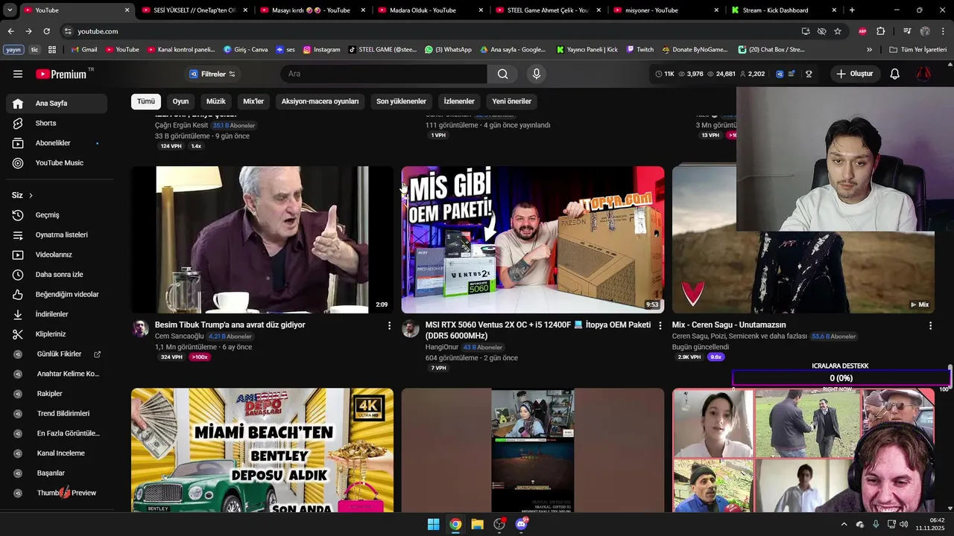
Task: Open Geçmiş history in the sidebar
Action: click(x=57, y=215)
